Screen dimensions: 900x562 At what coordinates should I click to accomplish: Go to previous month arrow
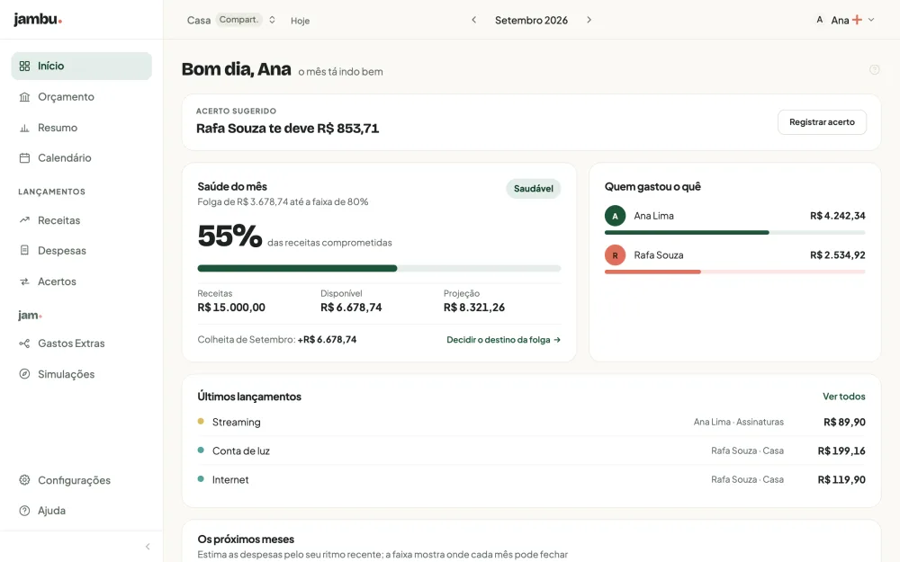click(474, 20)
